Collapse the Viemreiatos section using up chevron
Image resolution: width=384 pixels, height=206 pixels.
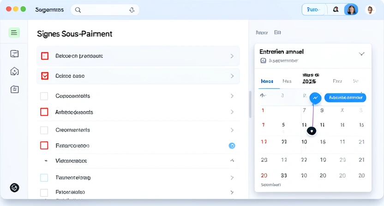click(232, 161)
